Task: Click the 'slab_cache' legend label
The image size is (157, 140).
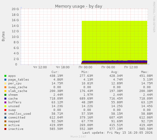Action: point(18,91)
